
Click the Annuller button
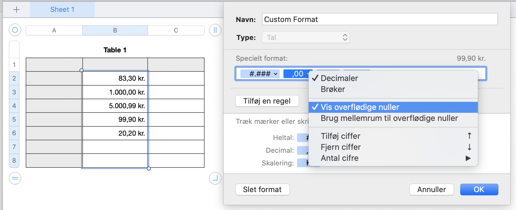click(x=431, y=189)
